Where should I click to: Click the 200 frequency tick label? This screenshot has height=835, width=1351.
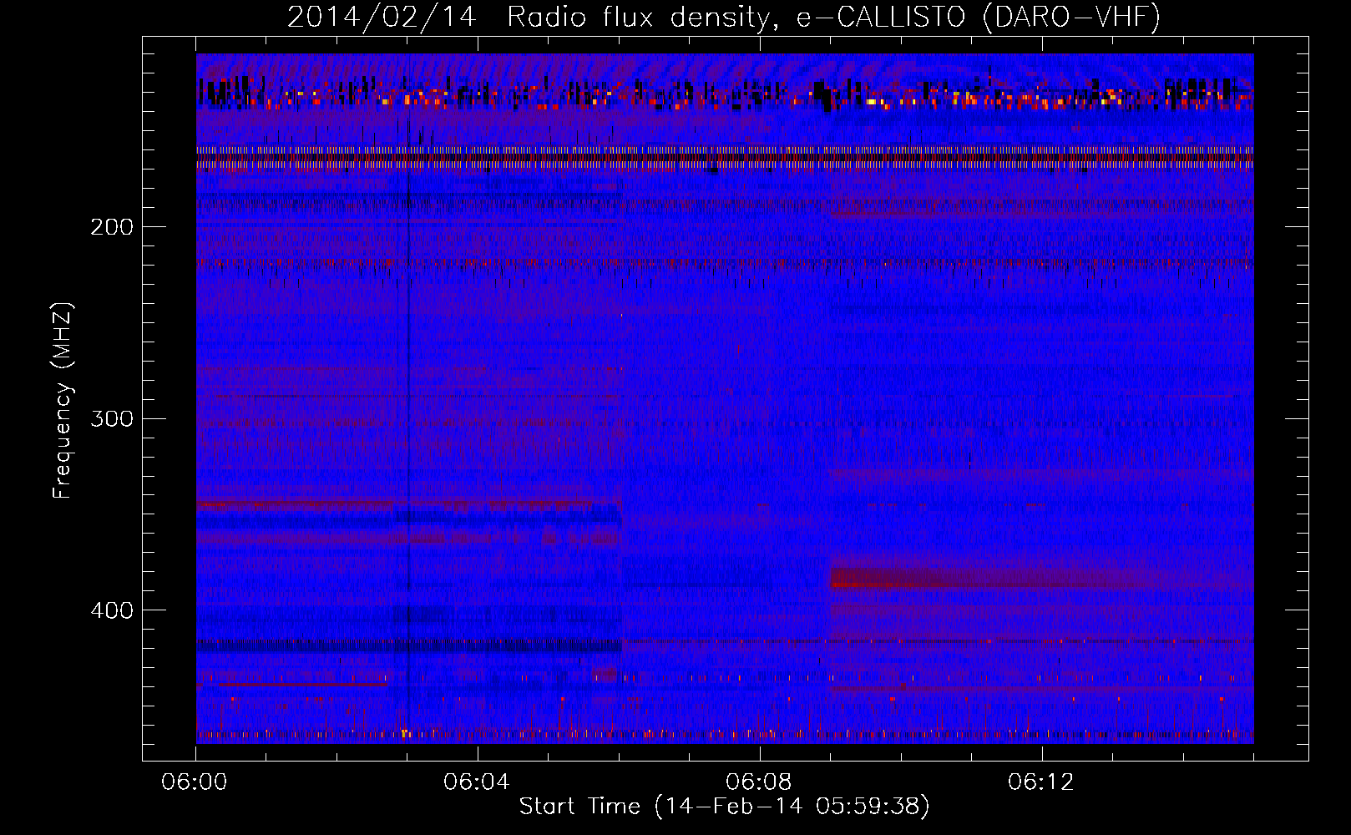tap(112, 227)
